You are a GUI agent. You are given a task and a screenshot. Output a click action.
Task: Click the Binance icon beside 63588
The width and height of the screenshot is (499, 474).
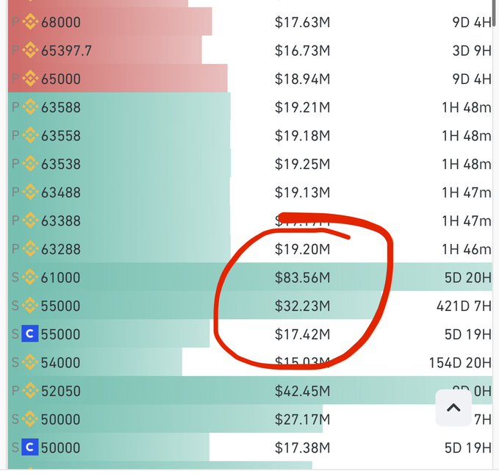tap(30, 107)
